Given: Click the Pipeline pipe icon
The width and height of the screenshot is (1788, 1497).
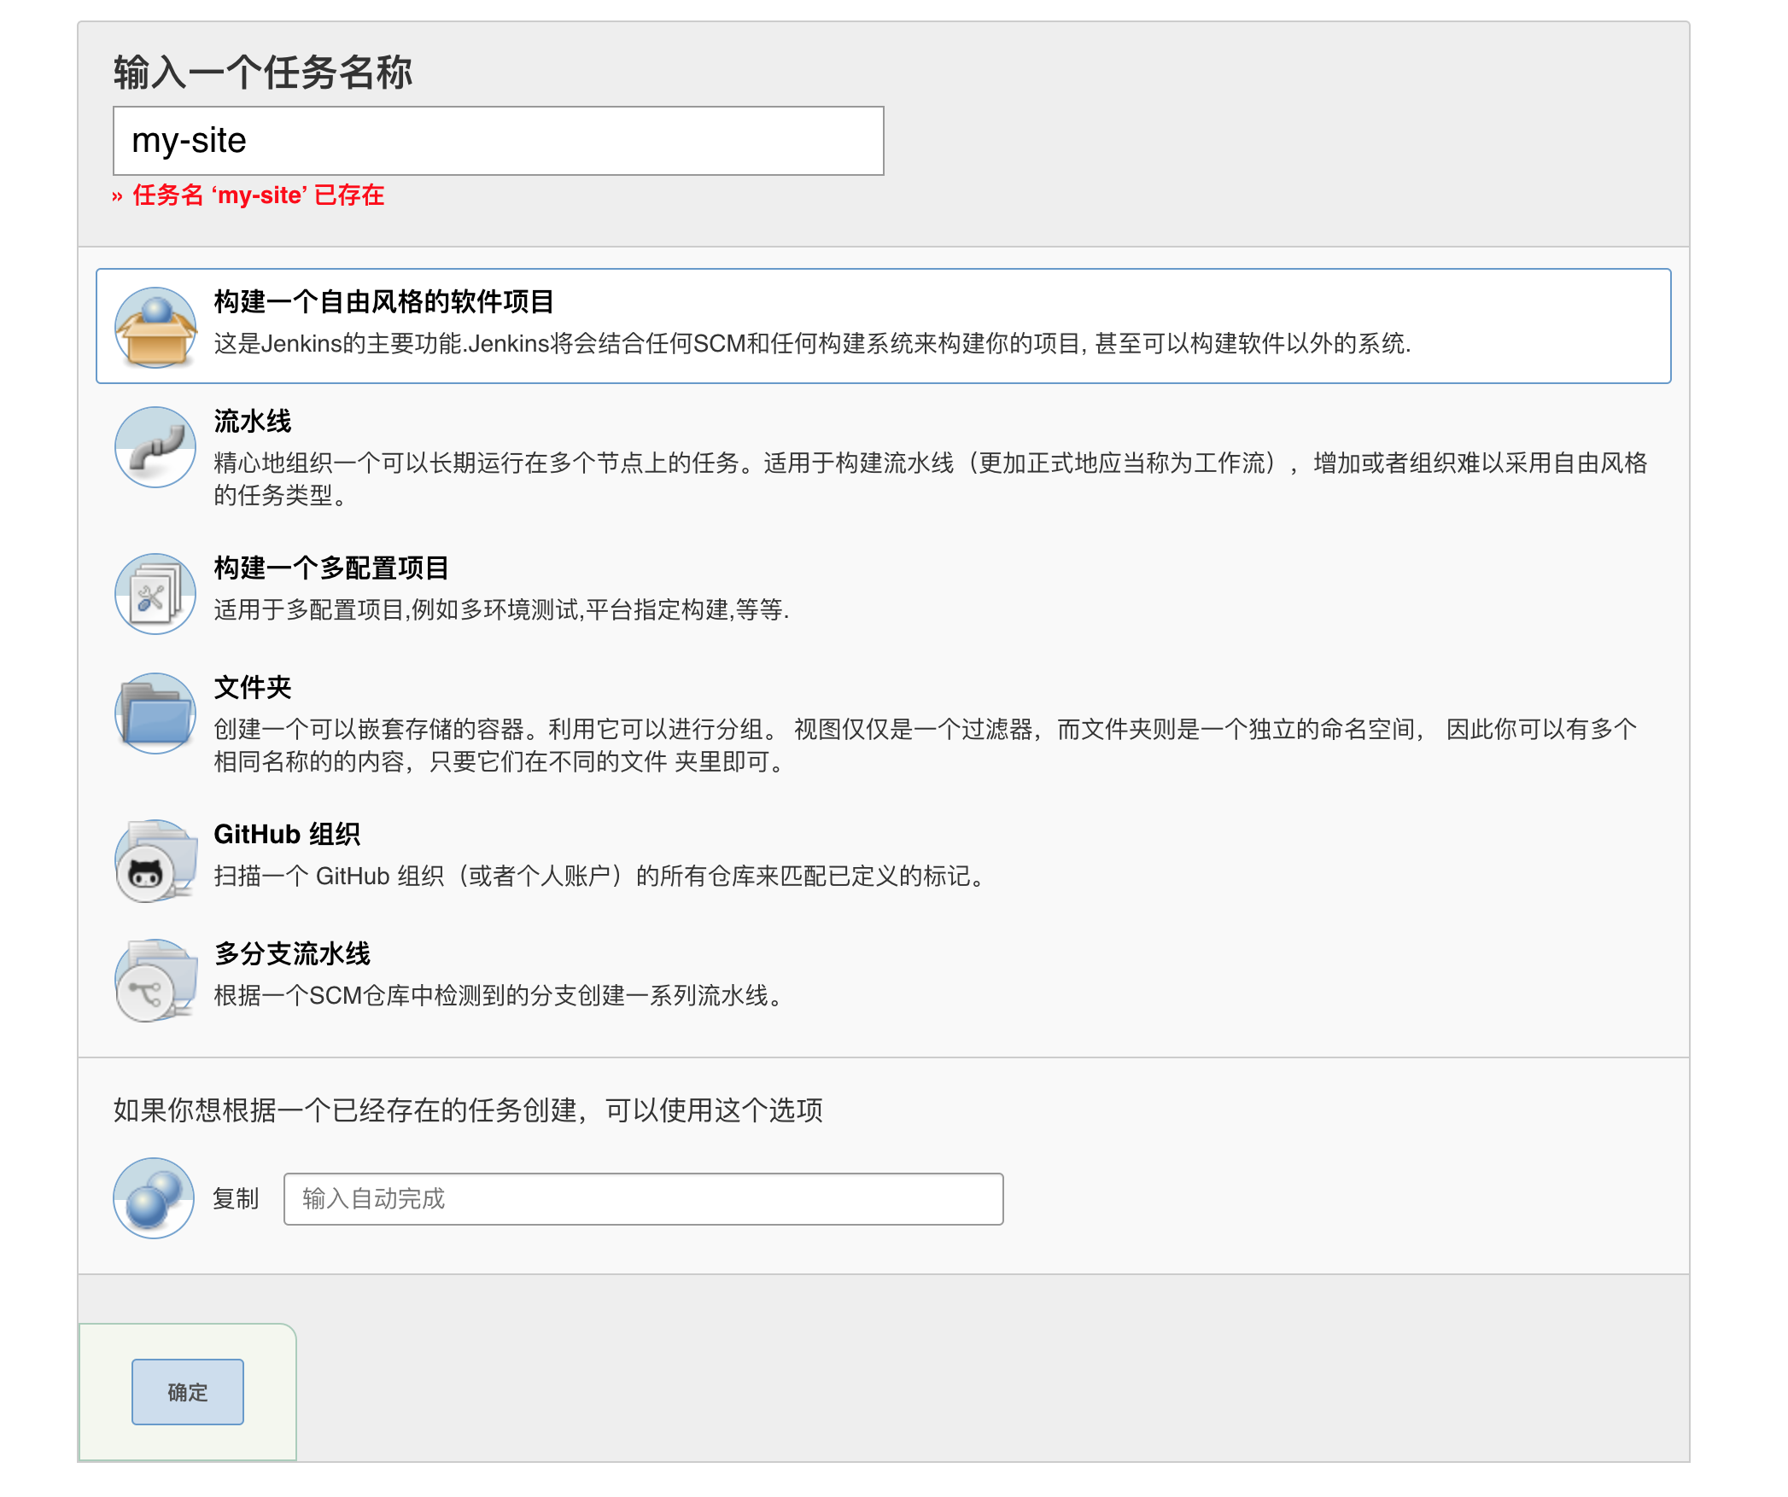Looking at the screenshot, I should [155, 446].
